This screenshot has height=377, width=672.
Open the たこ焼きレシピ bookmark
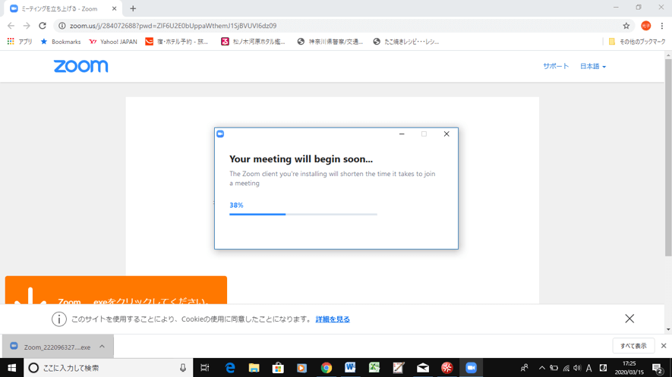[406, 42]
